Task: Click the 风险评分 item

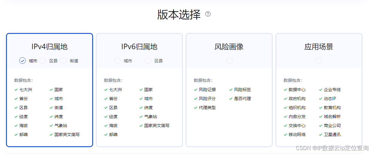Action: point(207,99)
